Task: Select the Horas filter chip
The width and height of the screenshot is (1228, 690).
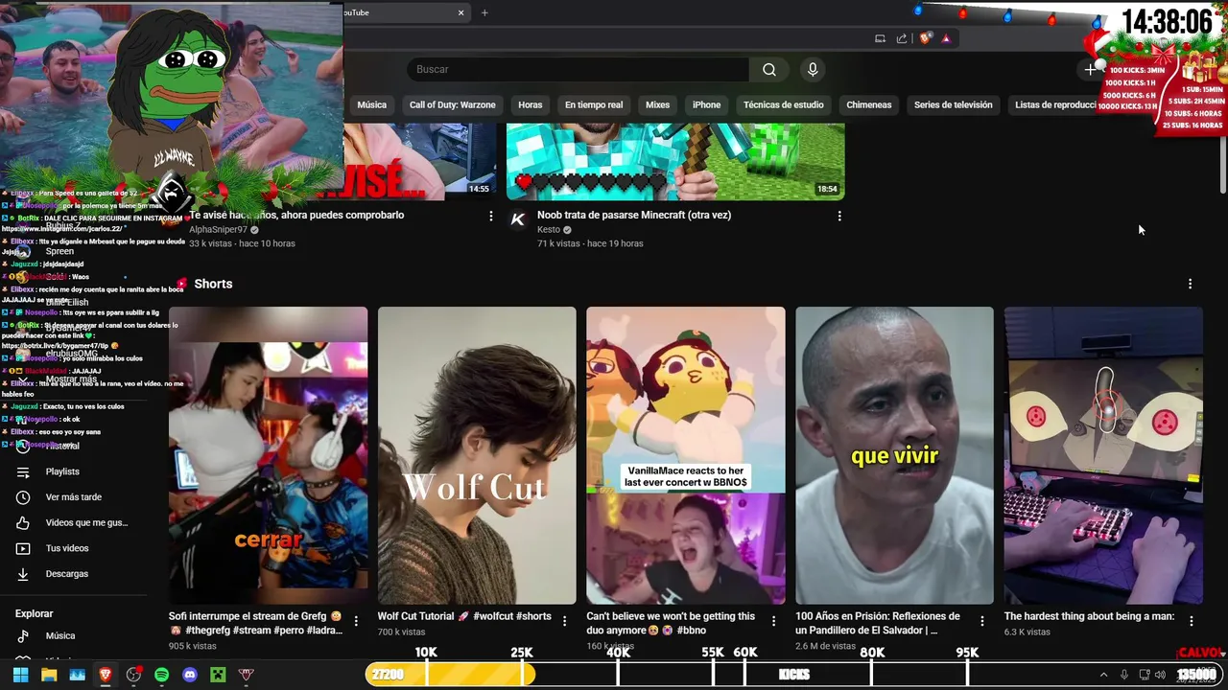Action: point(531,104)
